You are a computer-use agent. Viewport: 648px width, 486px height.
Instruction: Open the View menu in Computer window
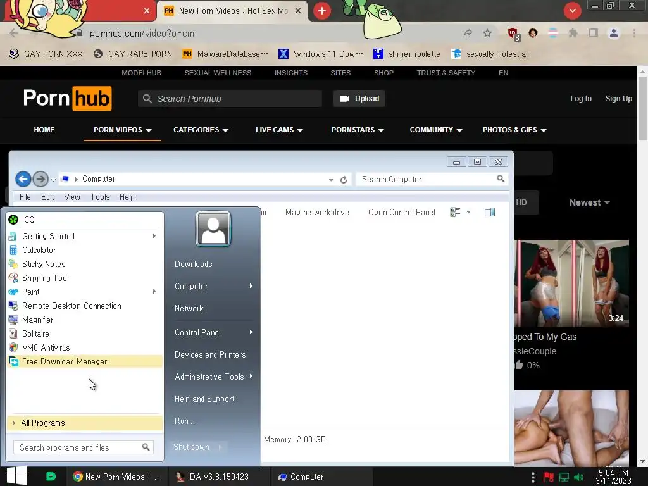point(72,197)
